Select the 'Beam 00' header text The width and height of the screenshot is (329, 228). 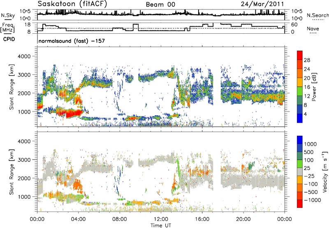click(x=160, y=5)
